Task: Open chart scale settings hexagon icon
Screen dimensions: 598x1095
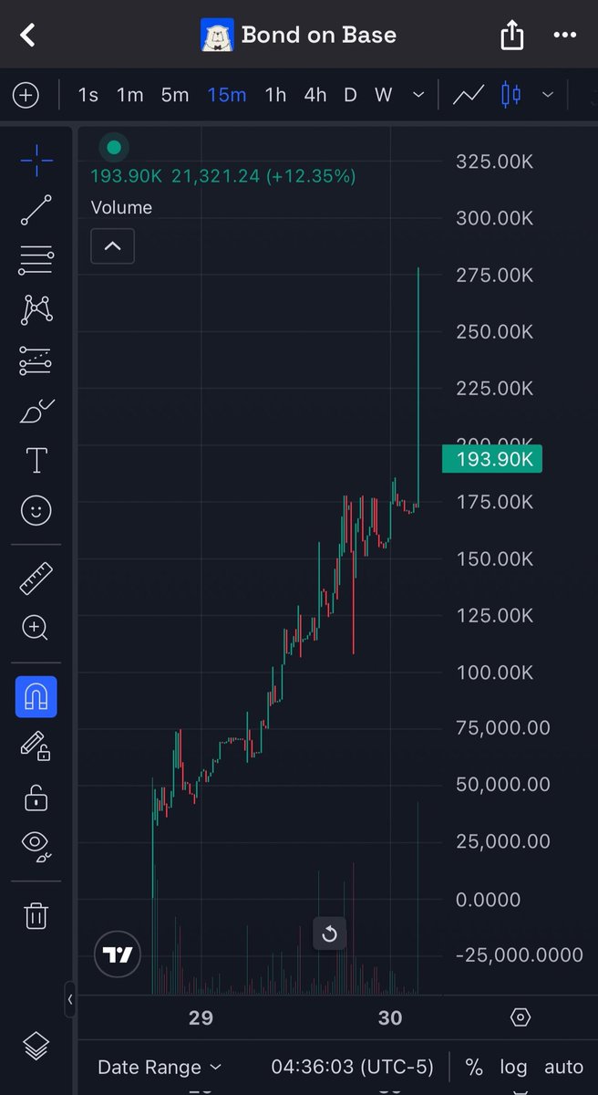Action: point(521,1017)
